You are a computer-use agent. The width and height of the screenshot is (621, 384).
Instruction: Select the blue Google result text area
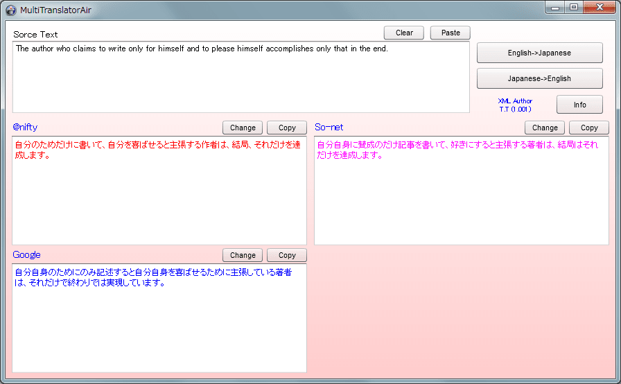(x=159, y=318)
